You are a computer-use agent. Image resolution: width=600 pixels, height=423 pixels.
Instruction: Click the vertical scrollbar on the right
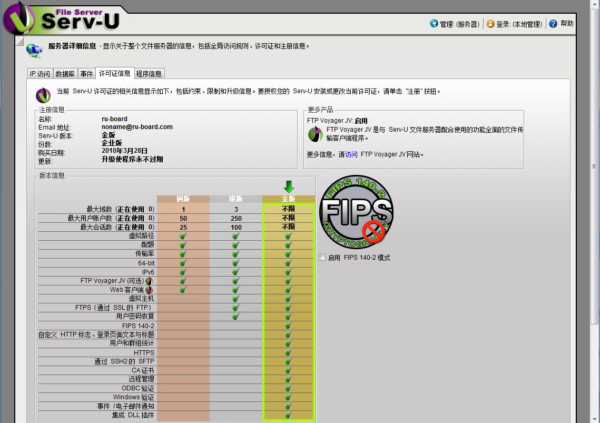[594, 166]
